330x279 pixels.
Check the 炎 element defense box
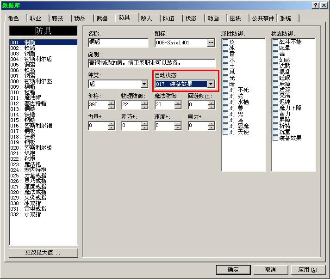pyautogui.click(x=225, y=42)
